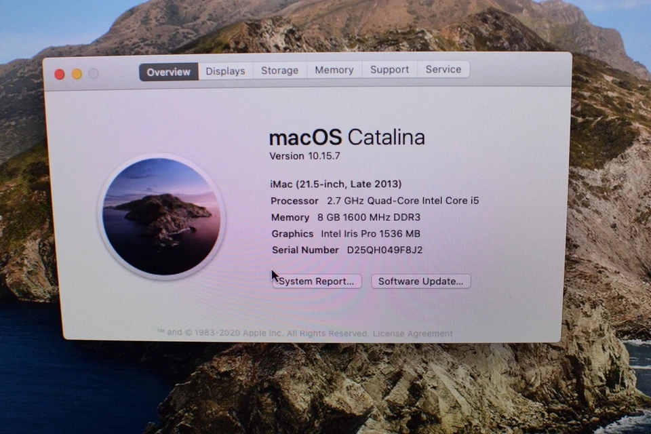This screenshot has height=434, width=651.
Task: Click the macOS Catalina title text
Action: click(347, 138)
